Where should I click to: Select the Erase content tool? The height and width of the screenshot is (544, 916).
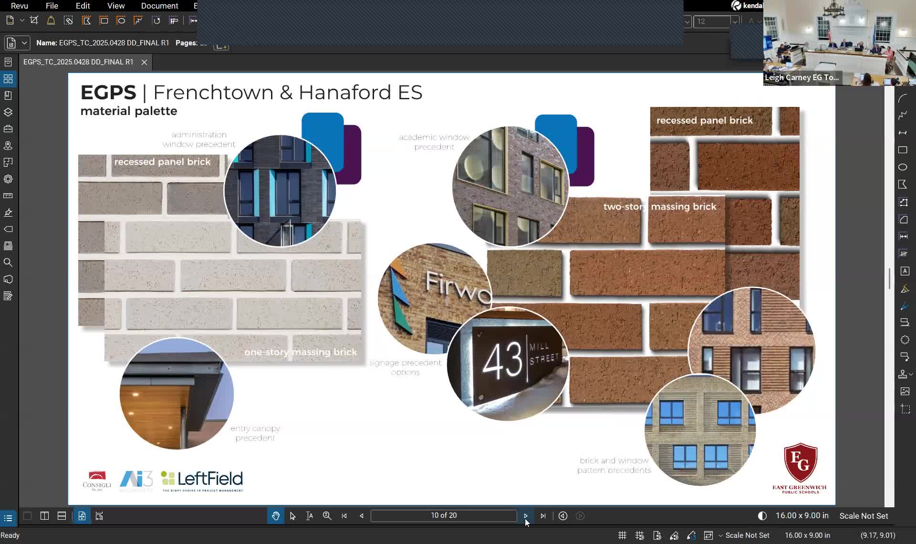coord(68,21)
